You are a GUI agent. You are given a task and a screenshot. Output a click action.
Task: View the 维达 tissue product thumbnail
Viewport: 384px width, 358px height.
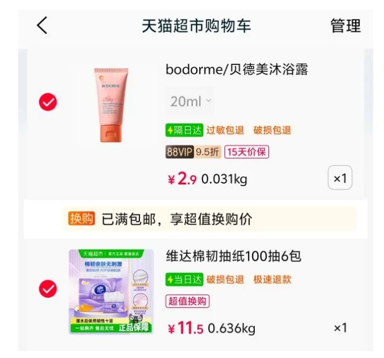click(111, 291)
